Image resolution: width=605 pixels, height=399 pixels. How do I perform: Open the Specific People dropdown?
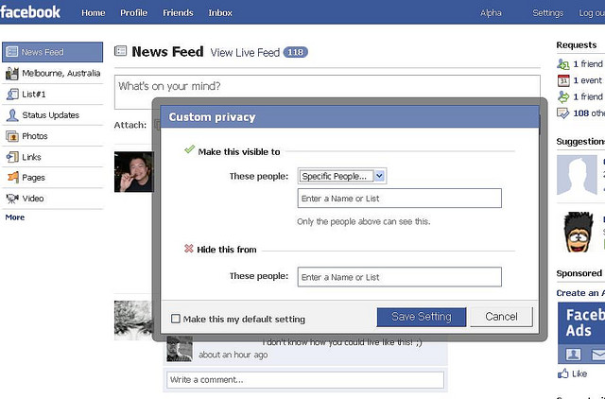[x=342, y=176]
